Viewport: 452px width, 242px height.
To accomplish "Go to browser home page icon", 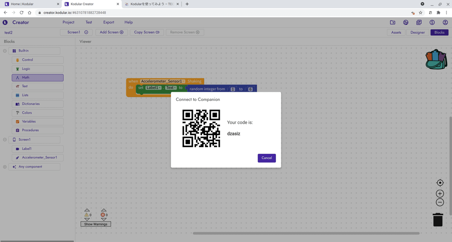I will tap(29, 12).
